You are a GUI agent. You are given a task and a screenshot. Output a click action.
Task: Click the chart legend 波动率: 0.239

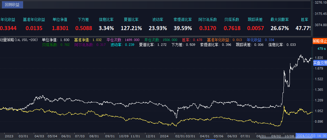[123, 45]
